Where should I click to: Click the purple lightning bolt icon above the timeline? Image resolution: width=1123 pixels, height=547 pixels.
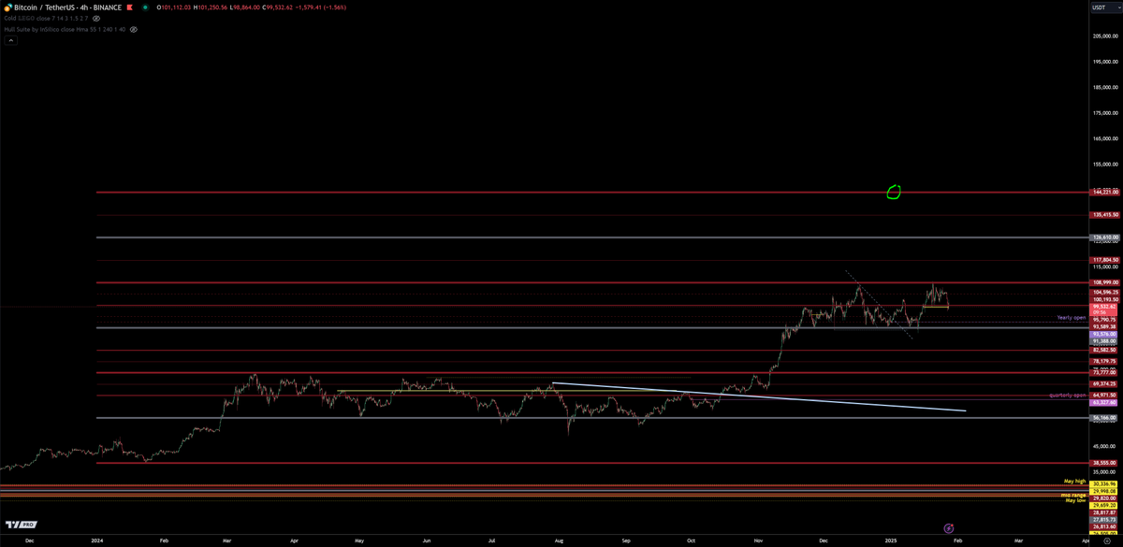(950, 530)
